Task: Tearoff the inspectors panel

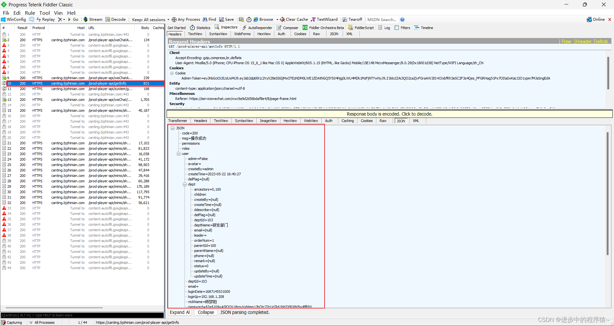Action: pos(352,19)
